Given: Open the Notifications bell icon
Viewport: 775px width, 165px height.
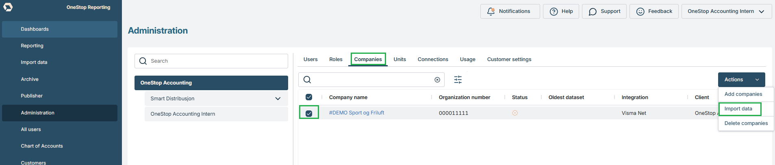Looking at the screenshot, I should click(x=491, y=11).
